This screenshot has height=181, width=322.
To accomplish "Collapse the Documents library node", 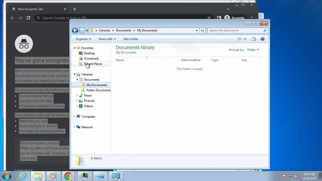I will (77, 80).
